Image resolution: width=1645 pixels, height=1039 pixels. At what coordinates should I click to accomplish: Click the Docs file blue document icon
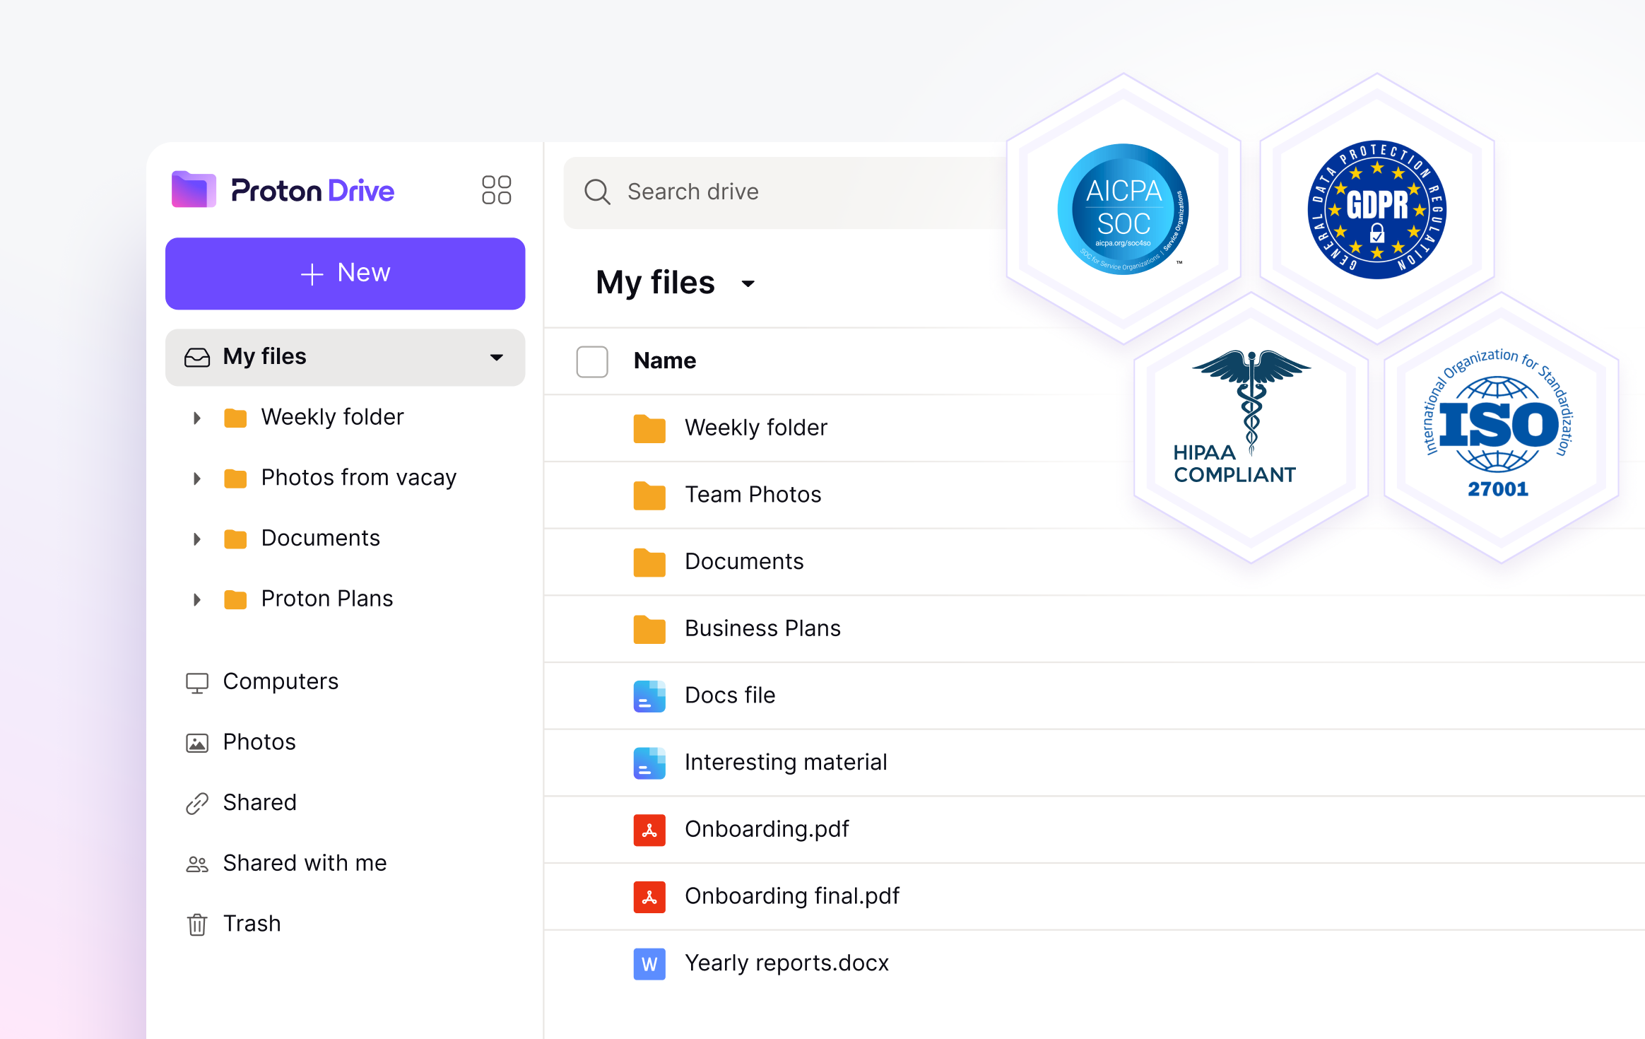point(649,695)
